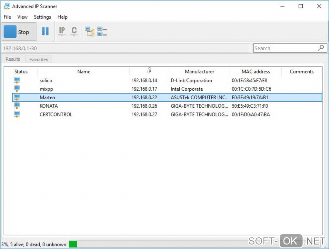
Task: Click the status text '3%, 5 alive, 0 dead, 0 unknown'
Action: 34,244
